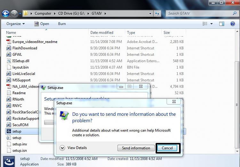Select Computer in the address breadcrumb
Image resolution: width=240 pixels, height=167 pixels.
[x=43, y=13]
